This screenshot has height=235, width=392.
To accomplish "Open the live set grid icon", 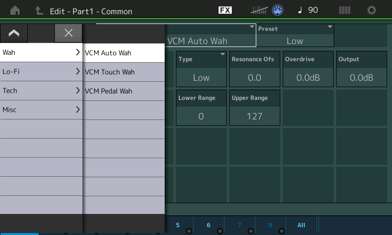I will [344, 10].
